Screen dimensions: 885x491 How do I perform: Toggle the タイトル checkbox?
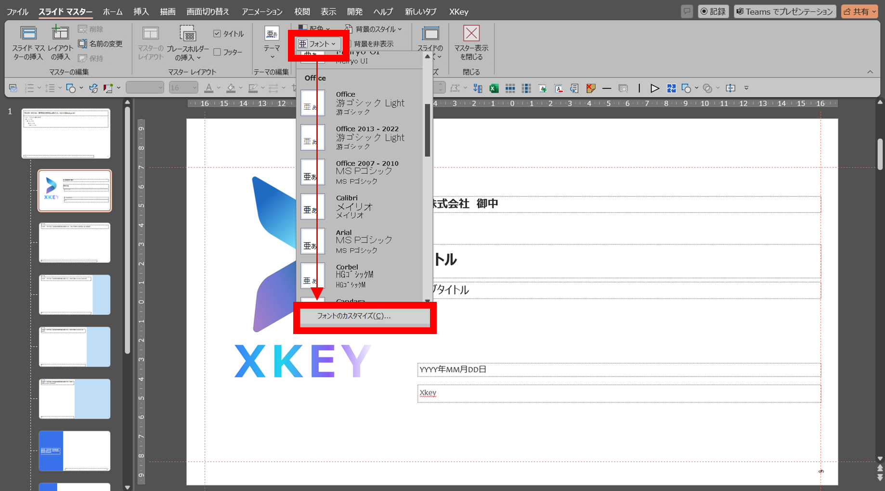(x=217, y=34)
